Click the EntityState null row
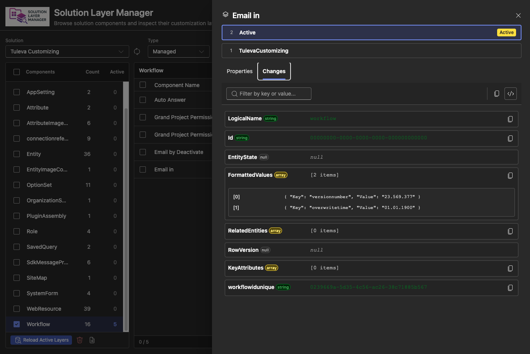530x354 pixels. [371, 157]
